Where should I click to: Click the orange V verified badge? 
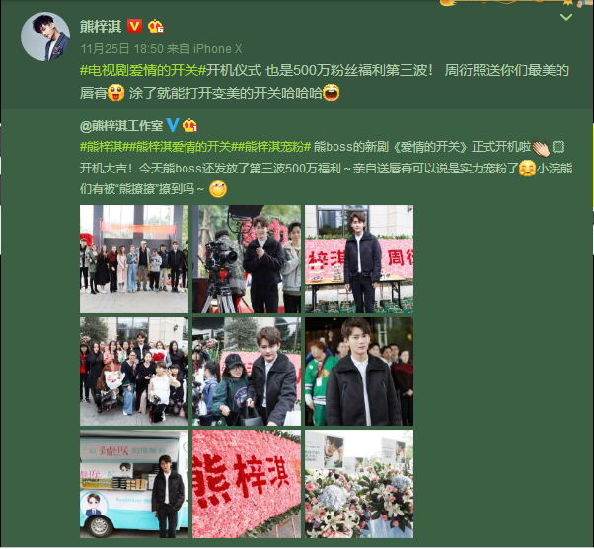pos(134,26)
